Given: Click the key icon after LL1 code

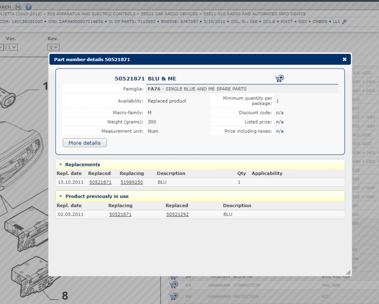Looking at the screenshot, I should click(x=344, y=21).
